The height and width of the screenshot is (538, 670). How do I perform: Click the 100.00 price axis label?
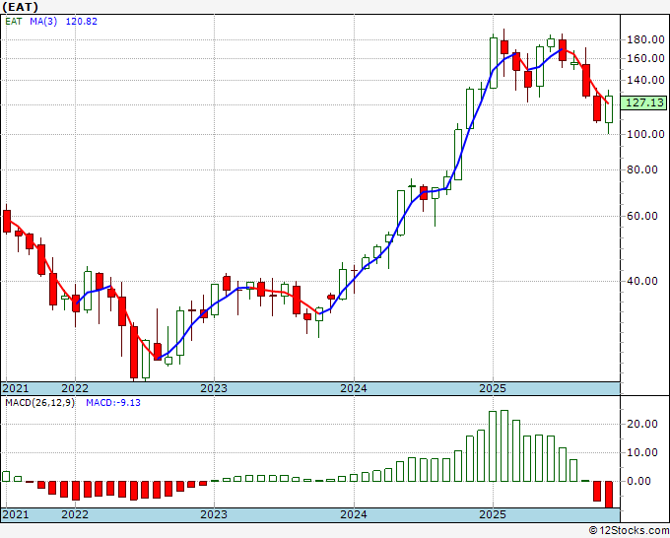645,135
